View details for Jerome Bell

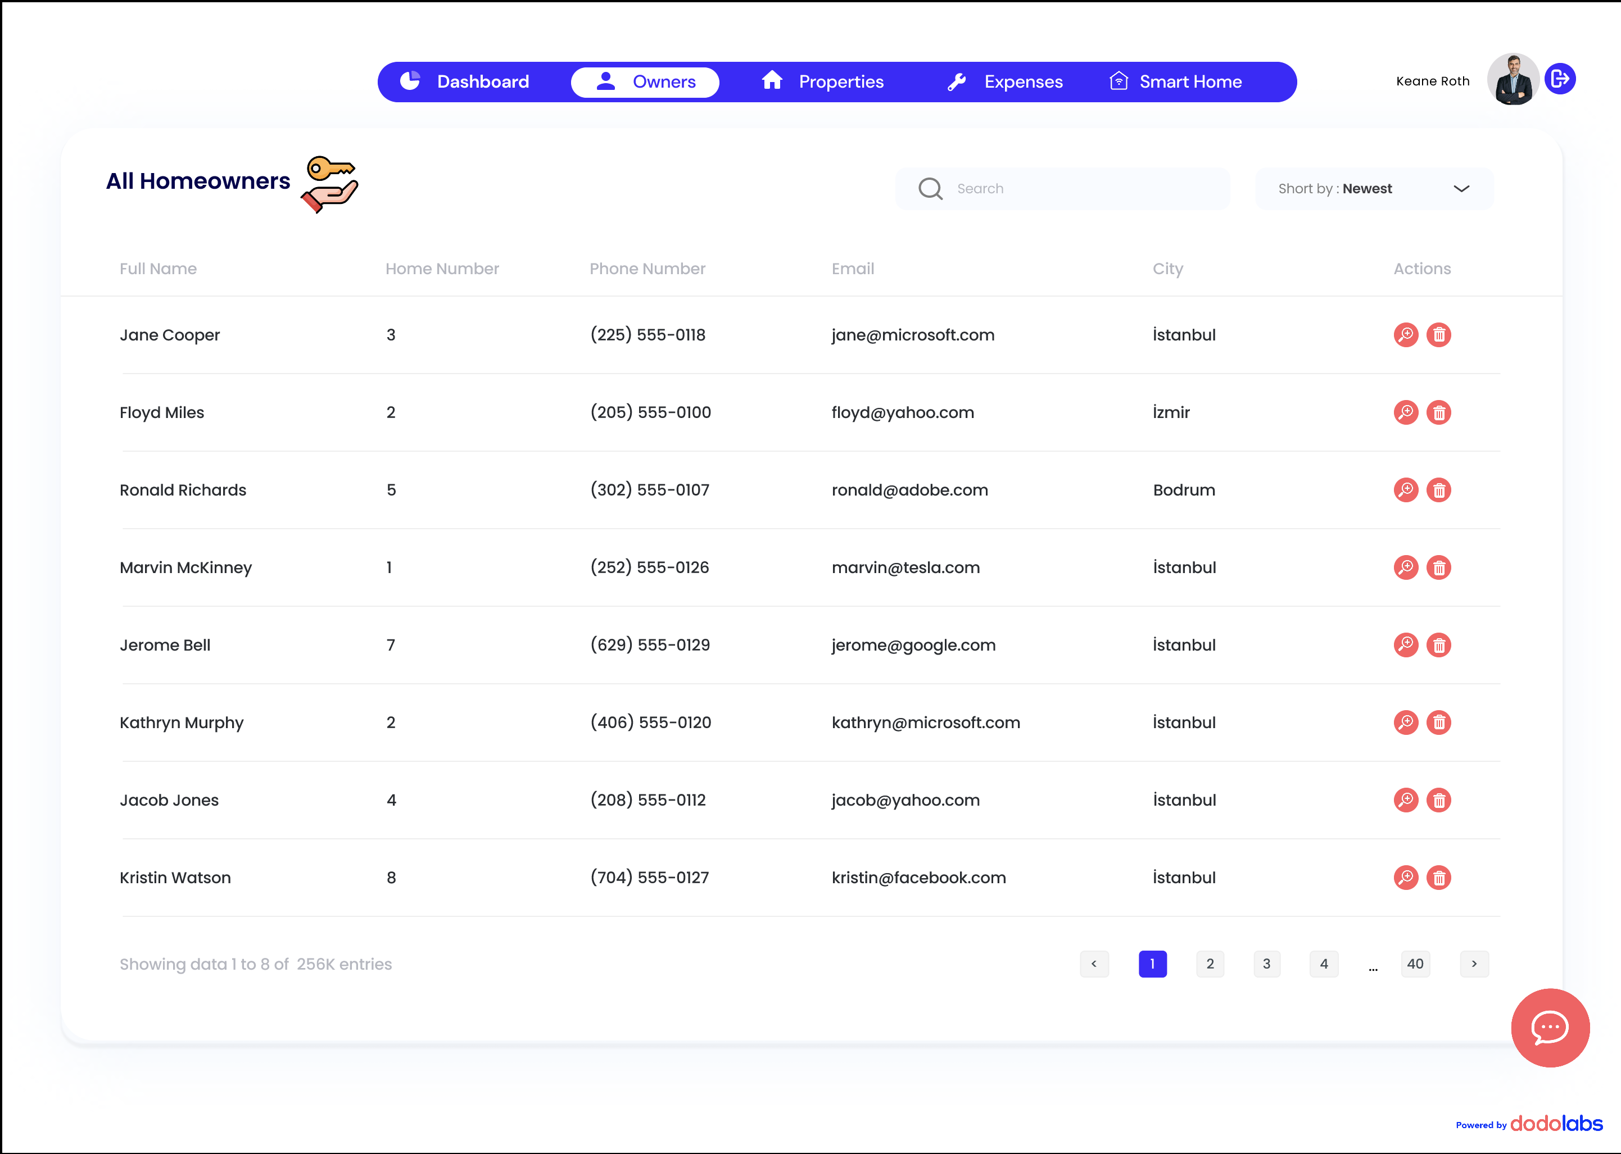[1406, 644]
